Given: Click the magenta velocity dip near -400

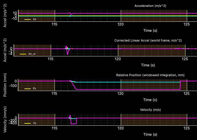Looking at the screenshot, I should [x=74, y=123].
